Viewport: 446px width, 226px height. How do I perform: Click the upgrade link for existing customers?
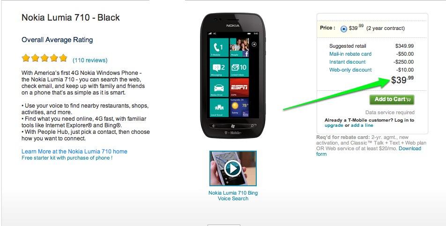334,125
